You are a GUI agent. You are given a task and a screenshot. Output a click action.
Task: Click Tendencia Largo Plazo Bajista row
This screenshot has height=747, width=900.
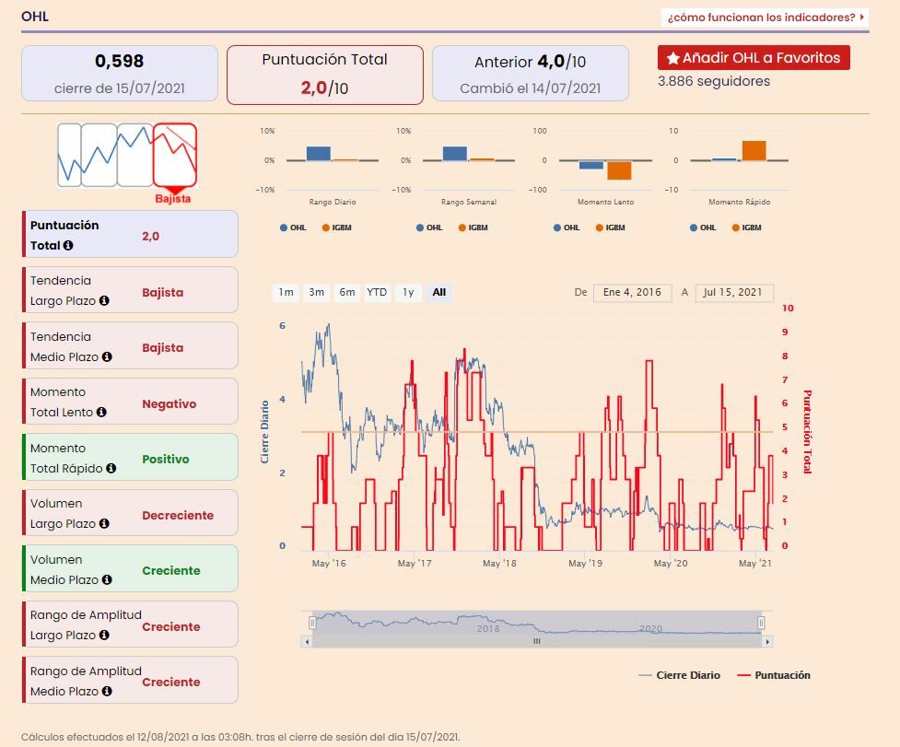(130, 290)
